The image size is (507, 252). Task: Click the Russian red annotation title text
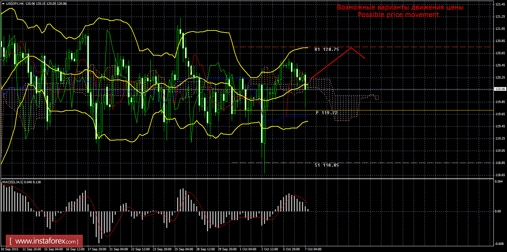click(400, 7)
